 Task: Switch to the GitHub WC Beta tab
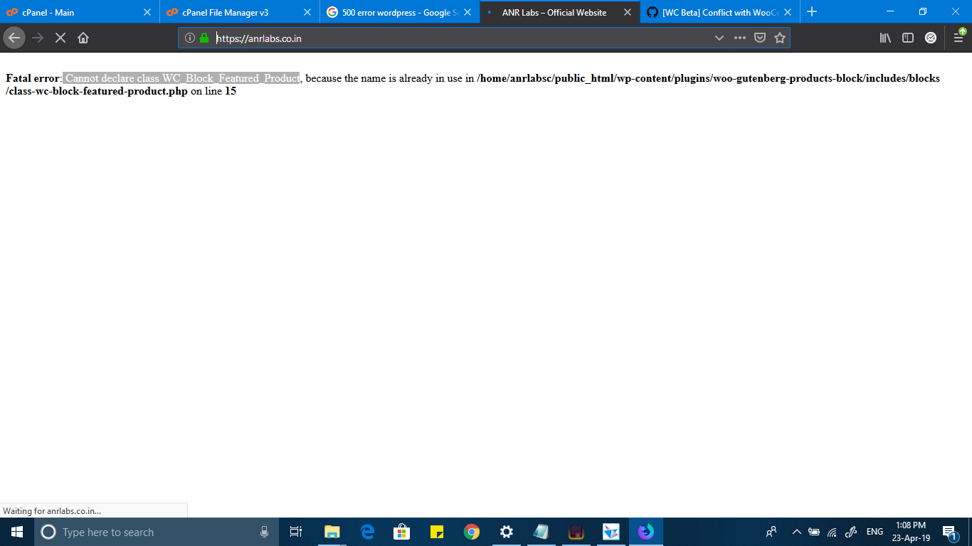[x=715, y=12]
